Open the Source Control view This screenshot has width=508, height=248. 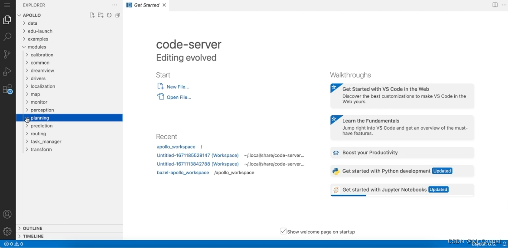(x=7, y=54)
